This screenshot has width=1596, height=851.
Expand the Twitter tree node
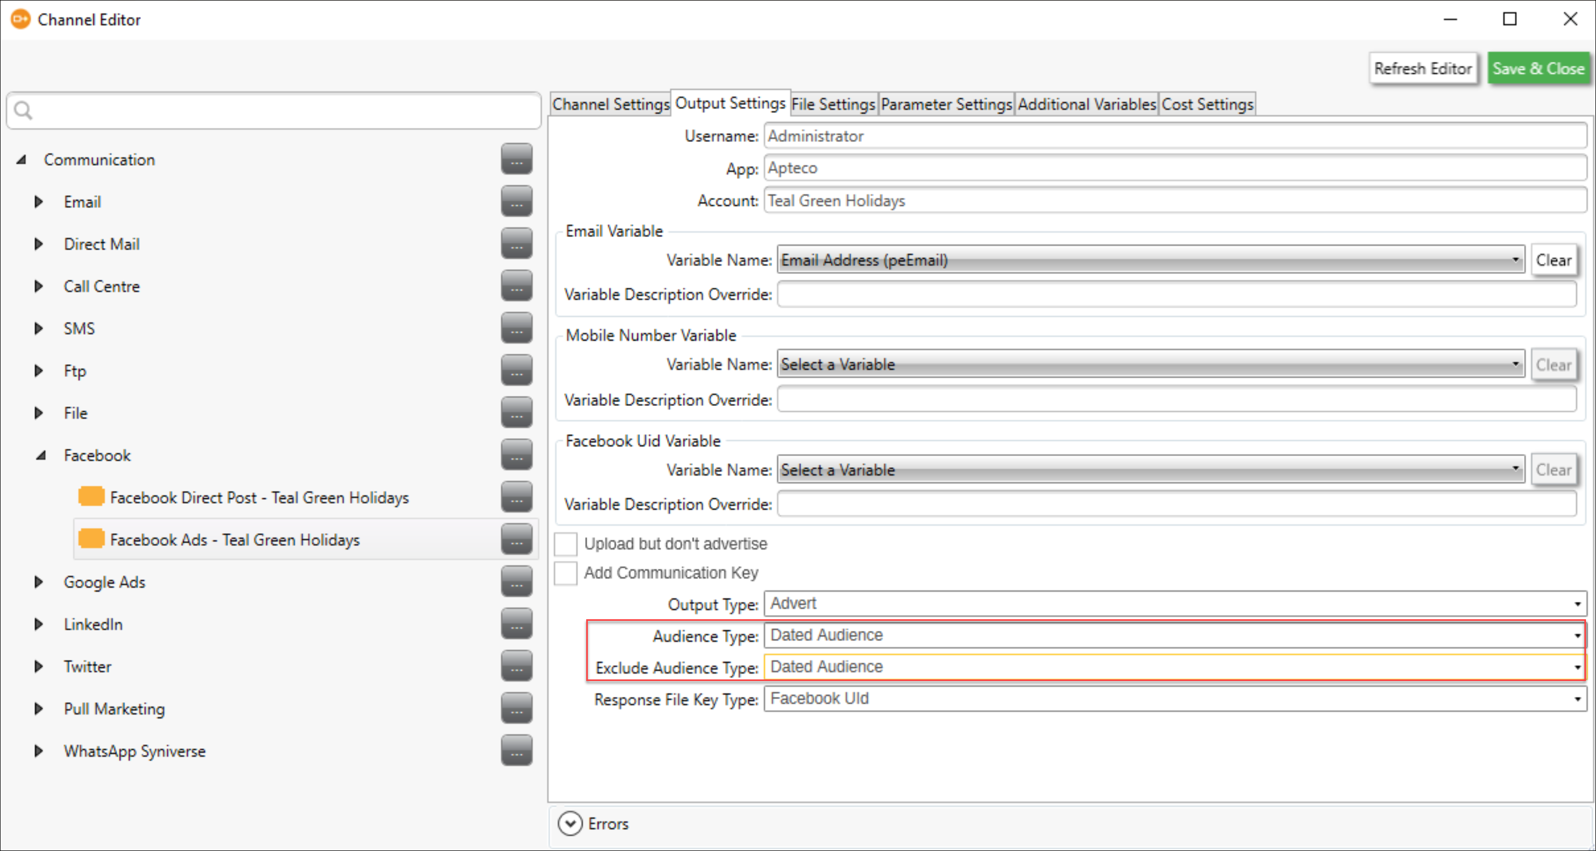click(39, 666)
